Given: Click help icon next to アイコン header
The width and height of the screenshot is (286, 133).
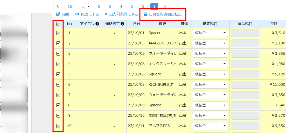Looking at the screenshot, I should click(x=97, y=24).
